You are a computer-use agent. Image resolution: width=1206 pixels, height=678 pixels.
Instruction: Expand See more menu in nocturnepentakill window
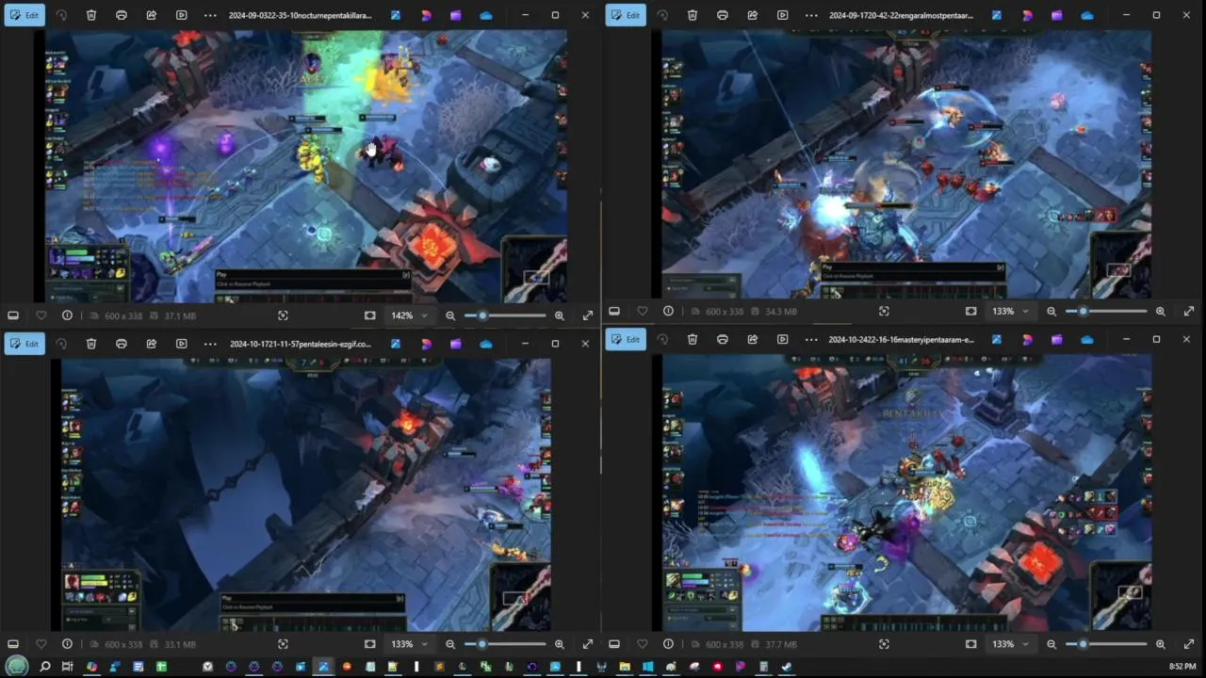tap(210, 15)
